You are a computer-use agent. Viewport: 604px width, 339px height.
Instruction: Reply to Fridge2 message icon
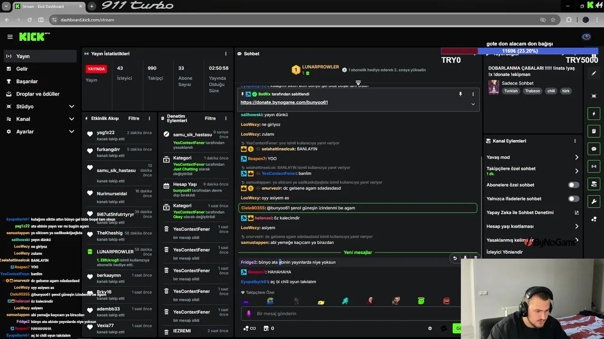pyautogui.click(x=454, y=258)
